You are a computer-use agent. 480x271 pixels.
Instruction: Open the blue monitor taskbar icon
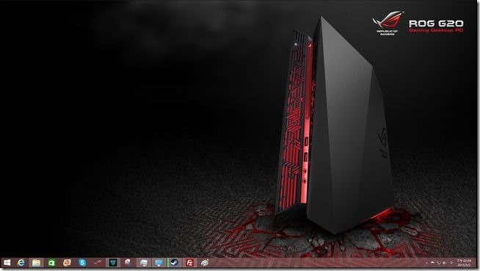[159, 263]
